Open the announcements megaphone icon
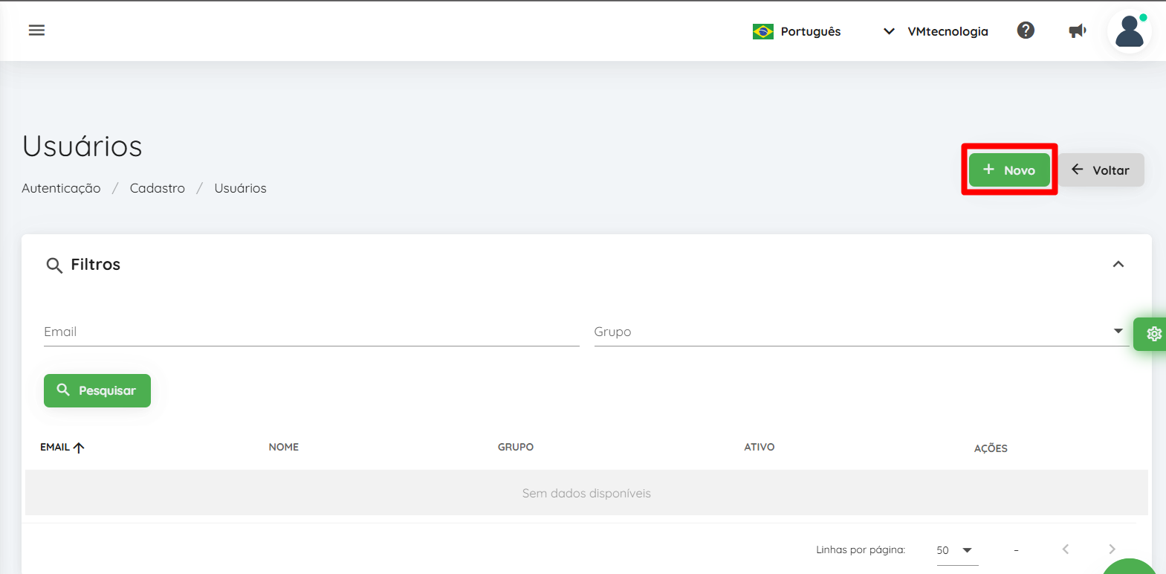This screenshot has width=1166, height=574. pyautogui.click(x=1078, y=31)
